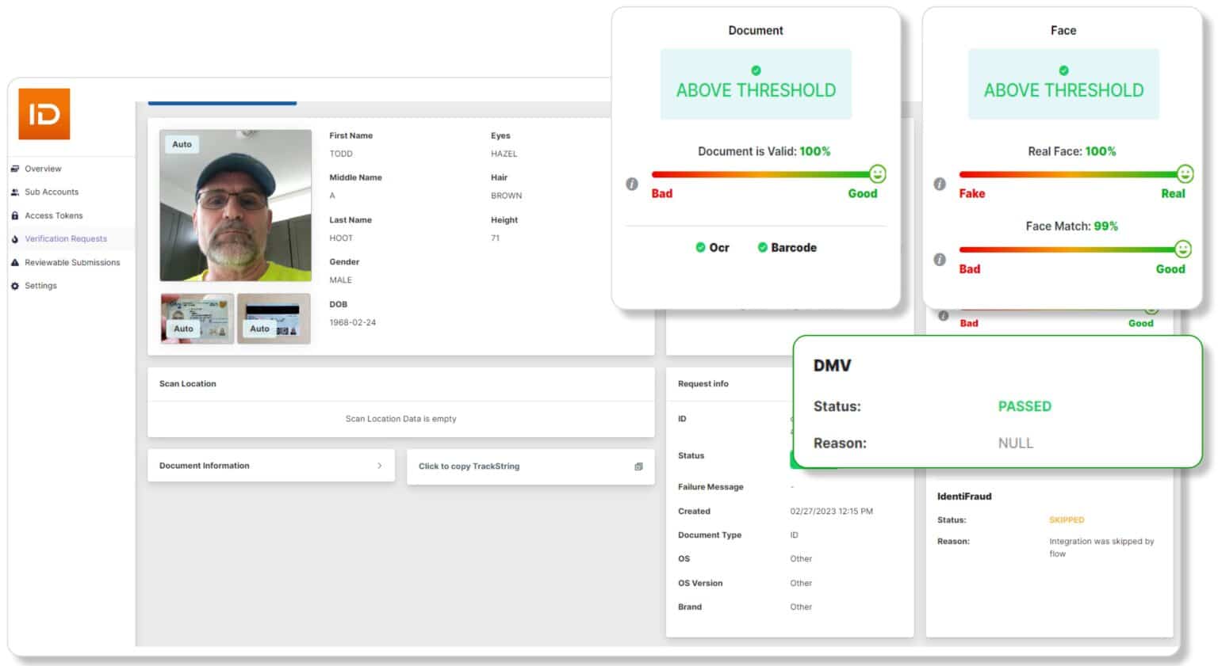The width and height of the screenshot is (1218, 666).
Task: Click the active blue tab above the report
Action: 222,102
